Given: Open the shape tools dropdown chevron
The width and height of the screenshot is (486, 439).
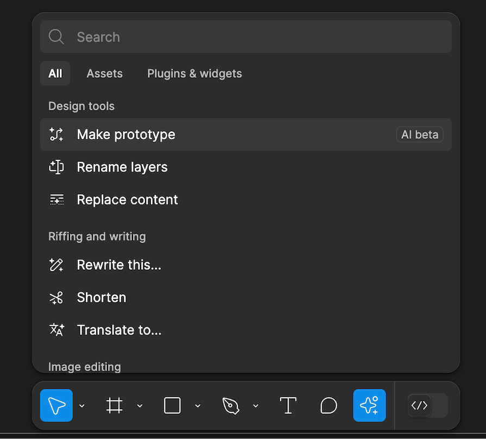Looking at the screenshot, I should pyautogui.click(x=198, y=406).
